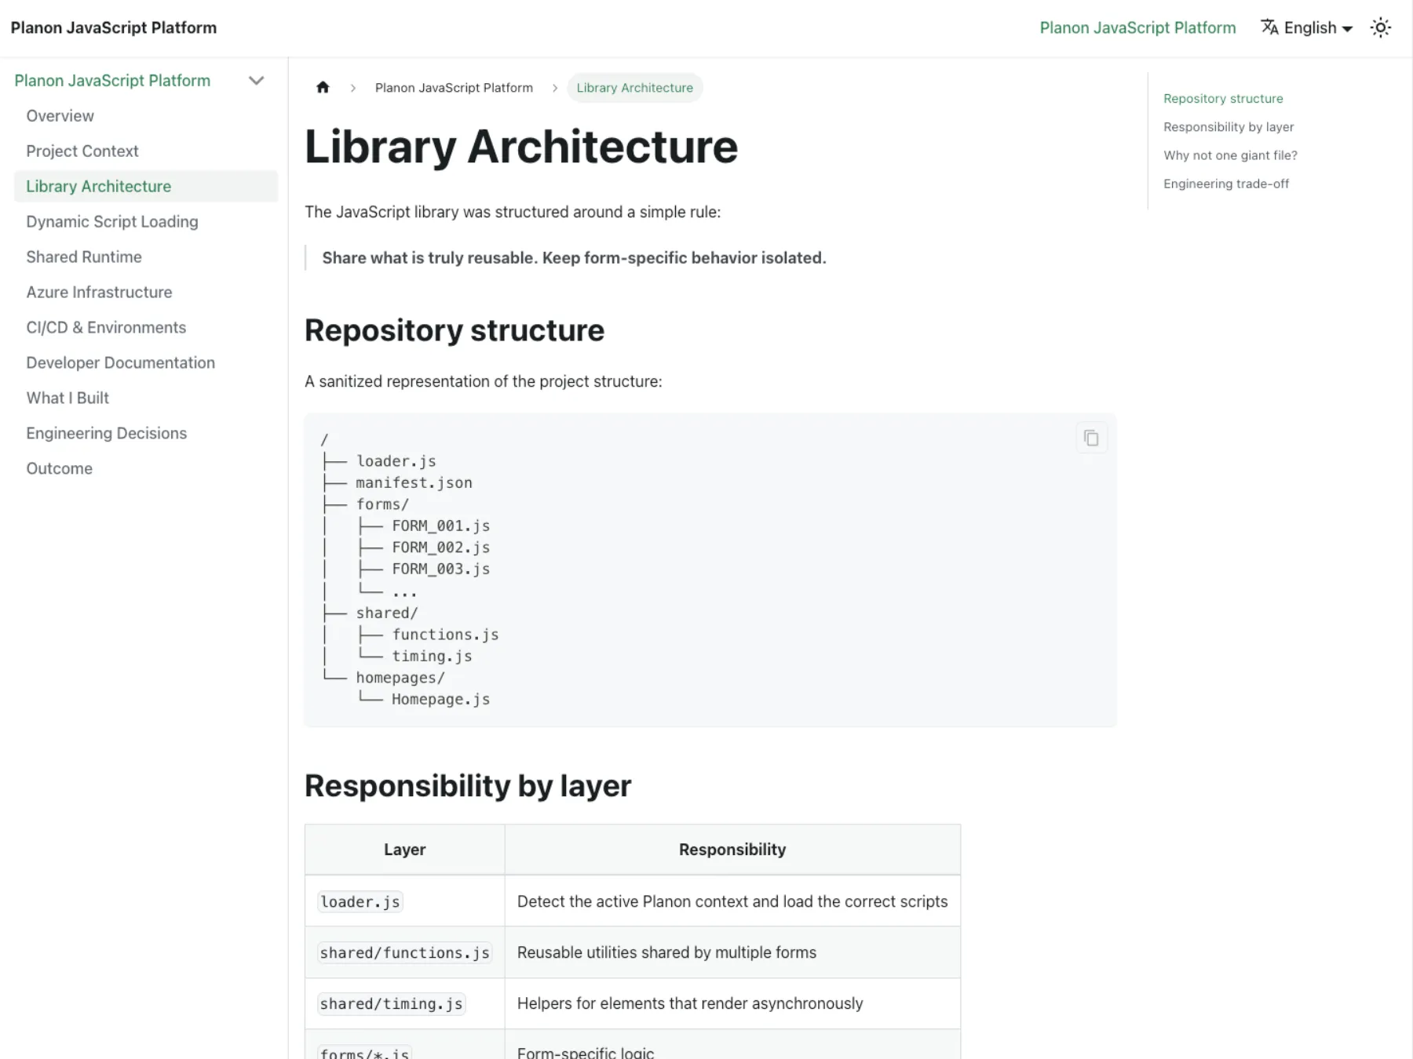Click the Planon JavaScript Platform sidebar heading

click(112, 80)
